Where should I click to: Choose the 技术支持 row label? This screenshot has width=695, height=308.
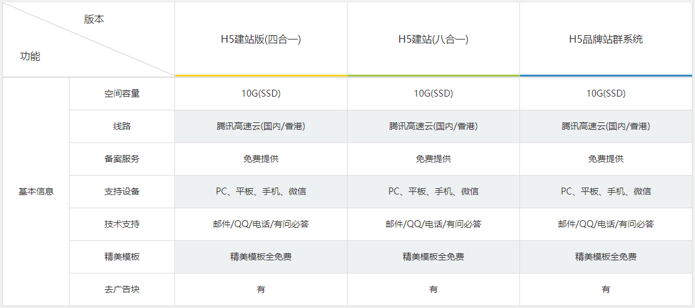click(x=122, y=224)
